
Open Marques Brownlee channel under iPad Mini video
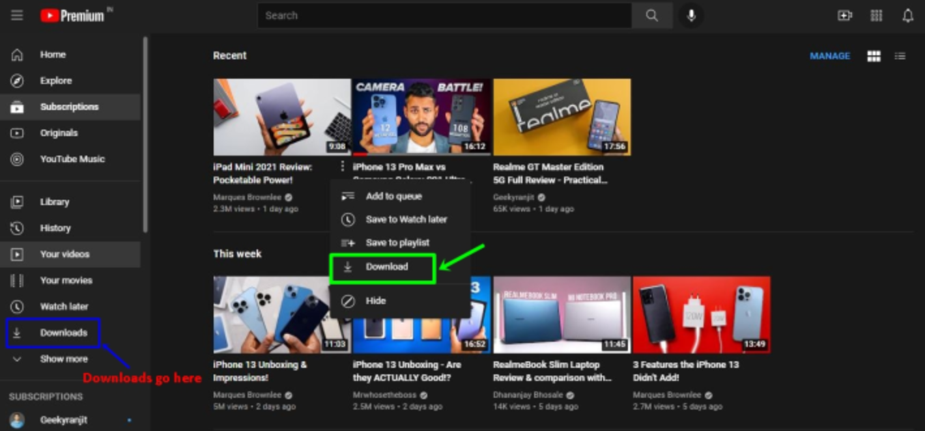point(247,197)
